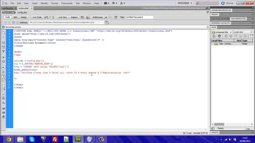Open the CS Live panel
255x143 pixels.
227,3
